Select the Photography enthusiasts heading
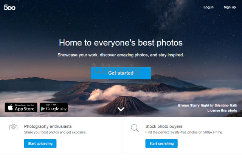The width and height of the screenshot is (242, 160). click(x=48, y=126)
